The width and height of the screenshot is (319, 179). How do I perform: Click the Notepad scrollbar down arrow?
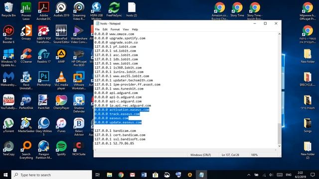point(279,146)
